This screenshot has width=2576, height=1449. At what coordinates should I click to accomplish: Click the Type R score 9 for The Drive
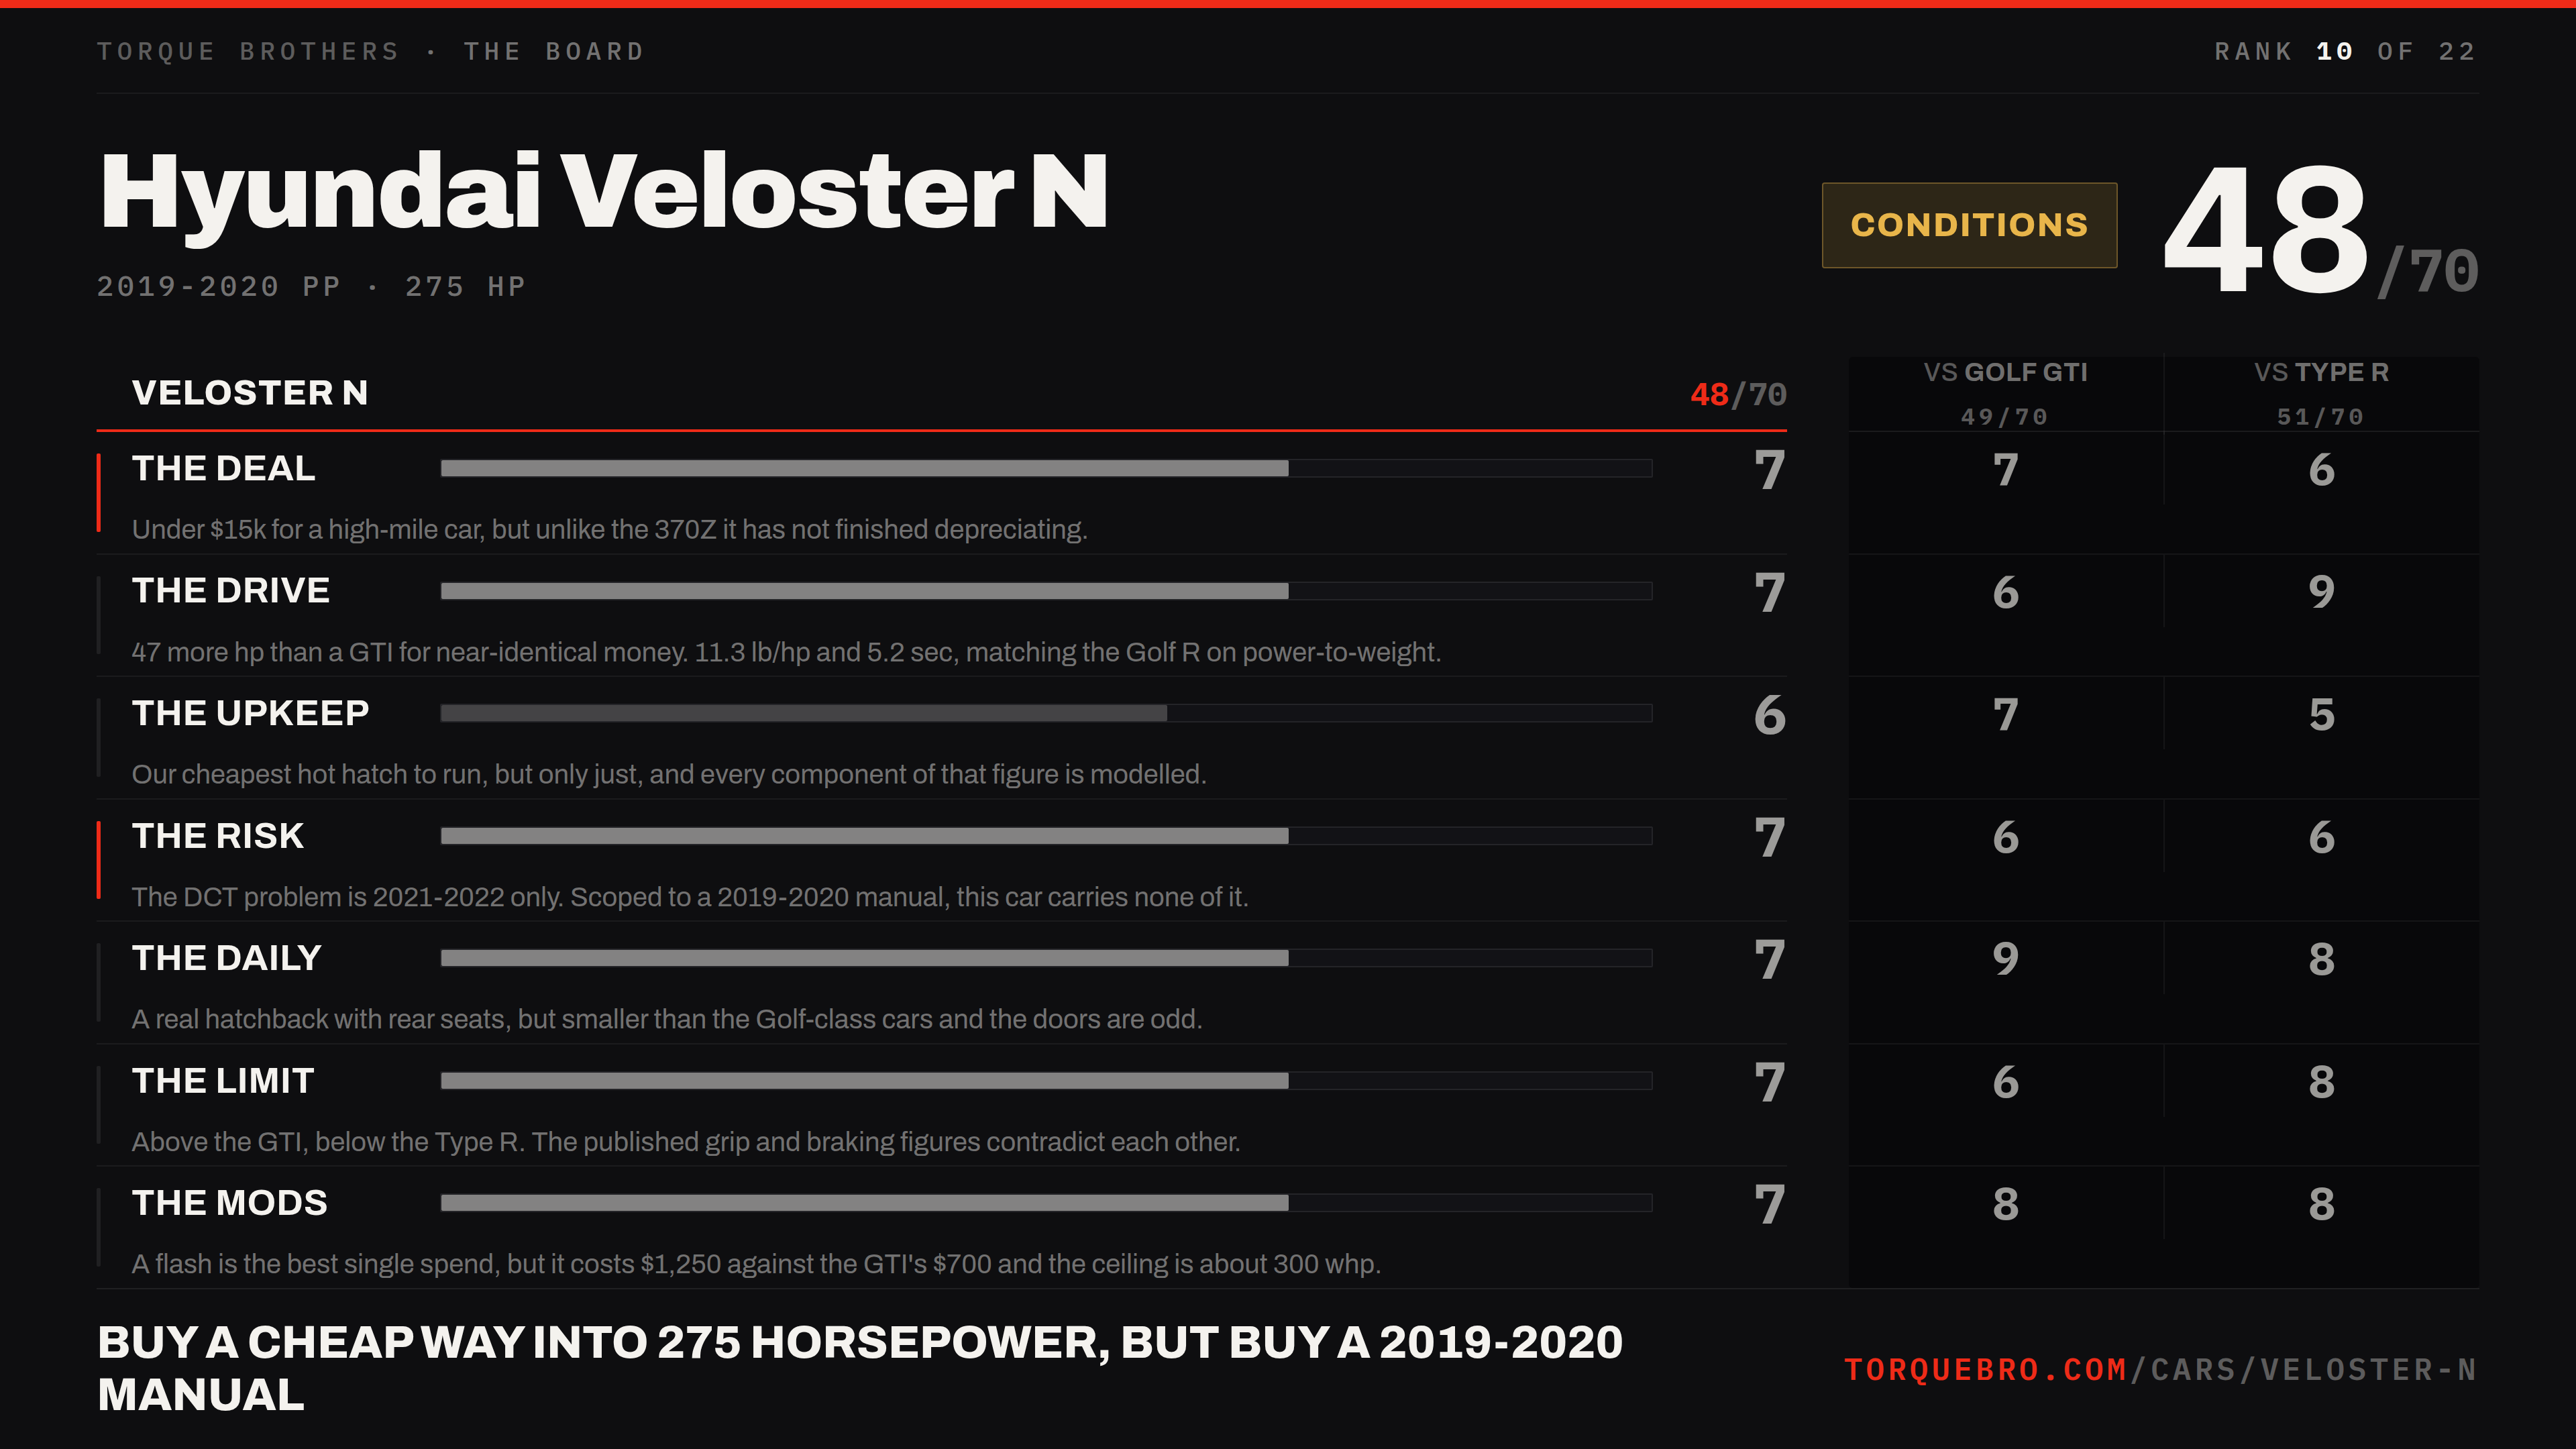tap(2321, 592)
